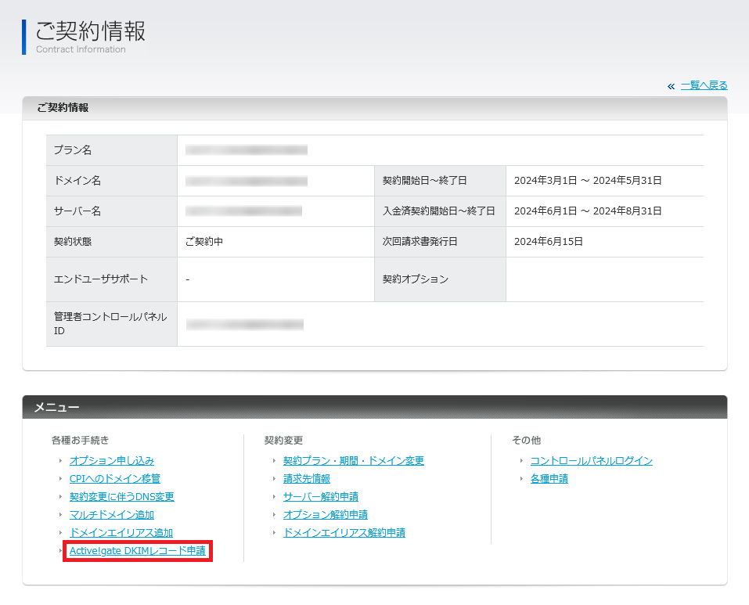
Task: Click the double-chevron back icon beside 一覧へ戻る
Action: pyautogui.click(x=671, y=86)
